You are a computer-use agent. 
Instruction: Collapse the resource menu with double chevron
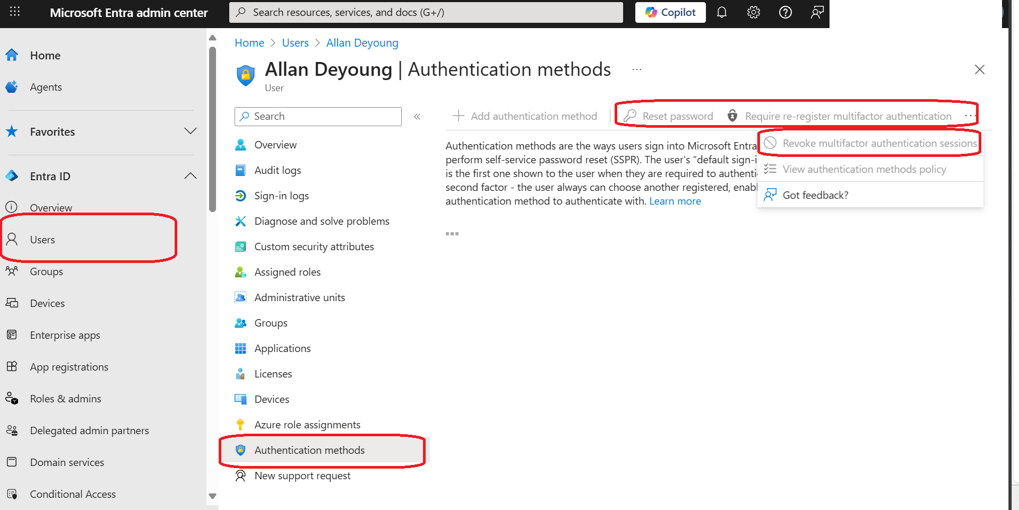(417, 117)
